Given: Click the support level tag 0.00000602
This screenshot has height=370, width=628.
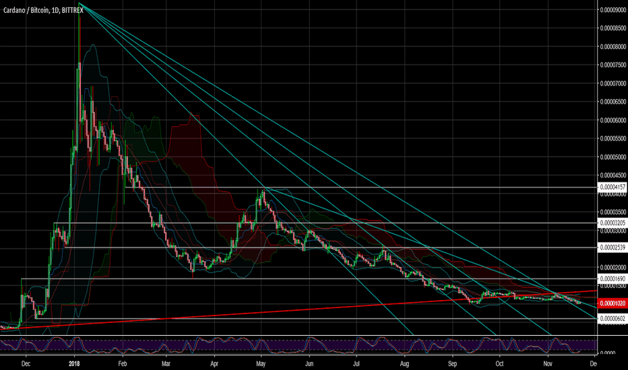Looking at the screenshot, I should coord(612,319).
